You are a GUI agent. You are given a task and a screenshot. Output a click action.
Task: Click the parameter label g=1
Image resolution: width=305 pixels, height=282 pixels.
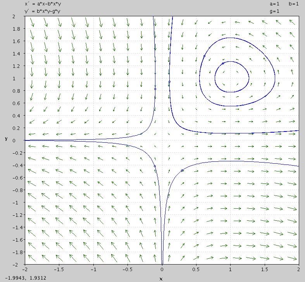click(274, 11)
